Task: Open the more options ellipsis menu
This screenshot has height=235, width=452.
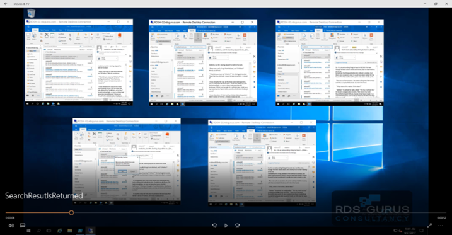Action: click(x=441, y=226)
